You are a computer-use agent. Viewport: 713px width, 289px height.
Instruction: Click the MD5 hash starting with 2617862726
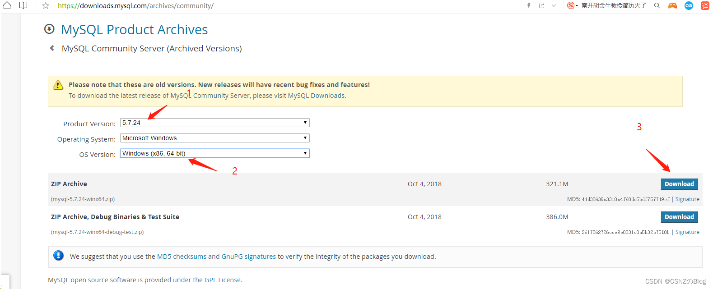click(625, 232)
